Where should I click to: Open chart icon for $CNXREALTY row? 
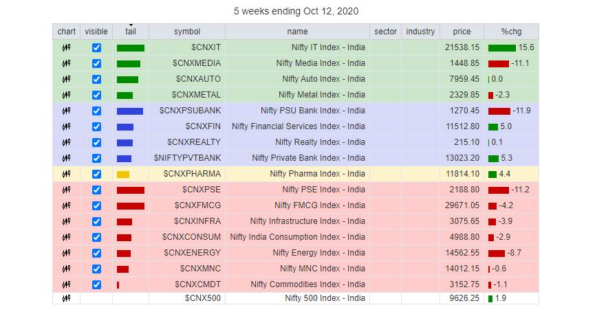pyautogui.click(x=67, y=142)
